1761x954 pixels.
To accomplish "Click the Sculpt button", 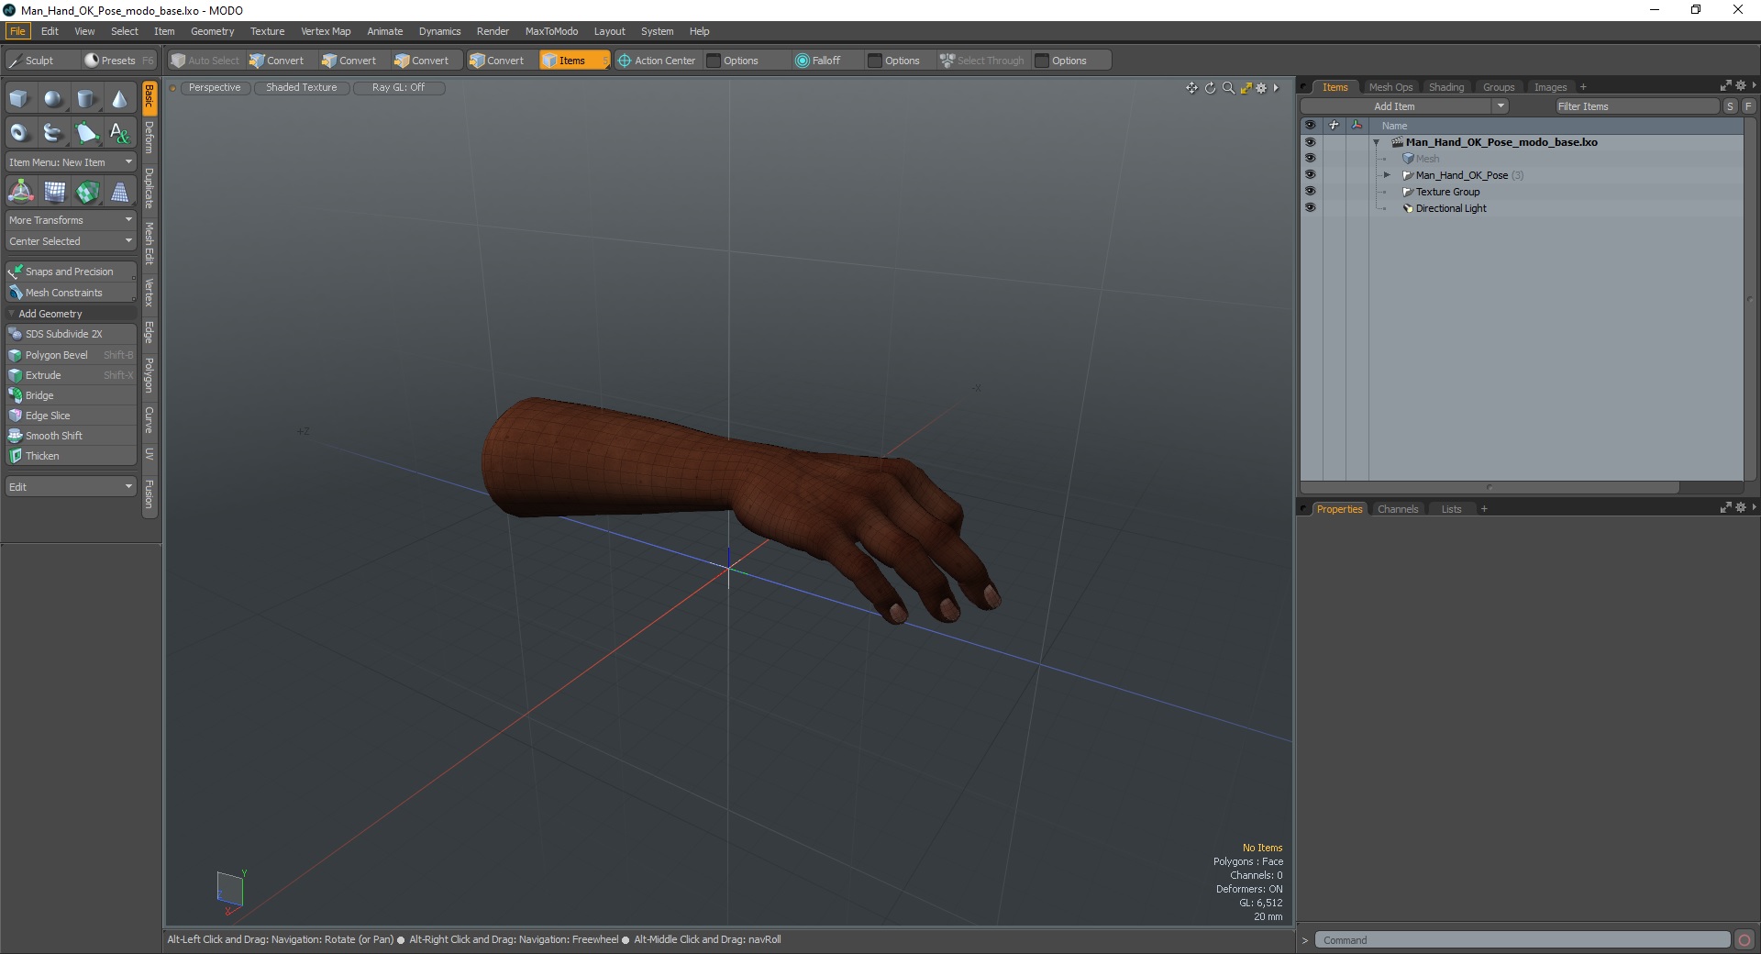I will 41,61.
